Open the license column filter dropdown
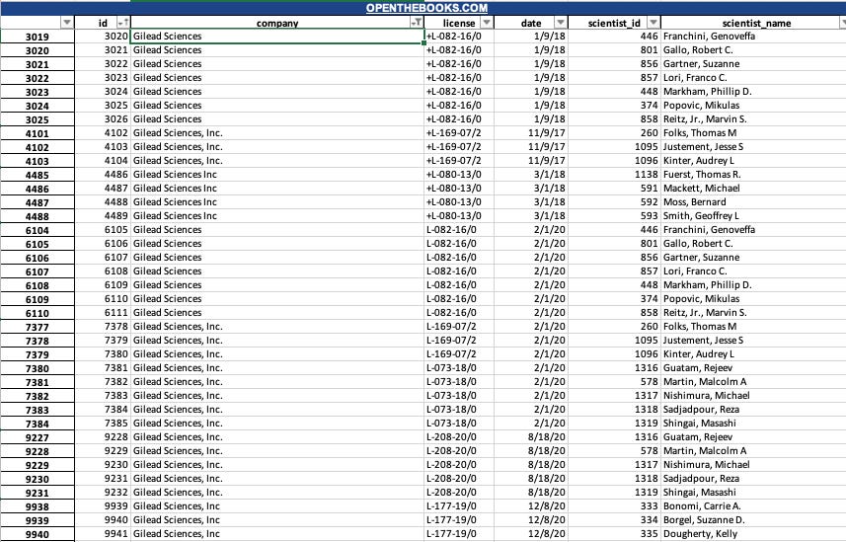 (x=487, y=22)
